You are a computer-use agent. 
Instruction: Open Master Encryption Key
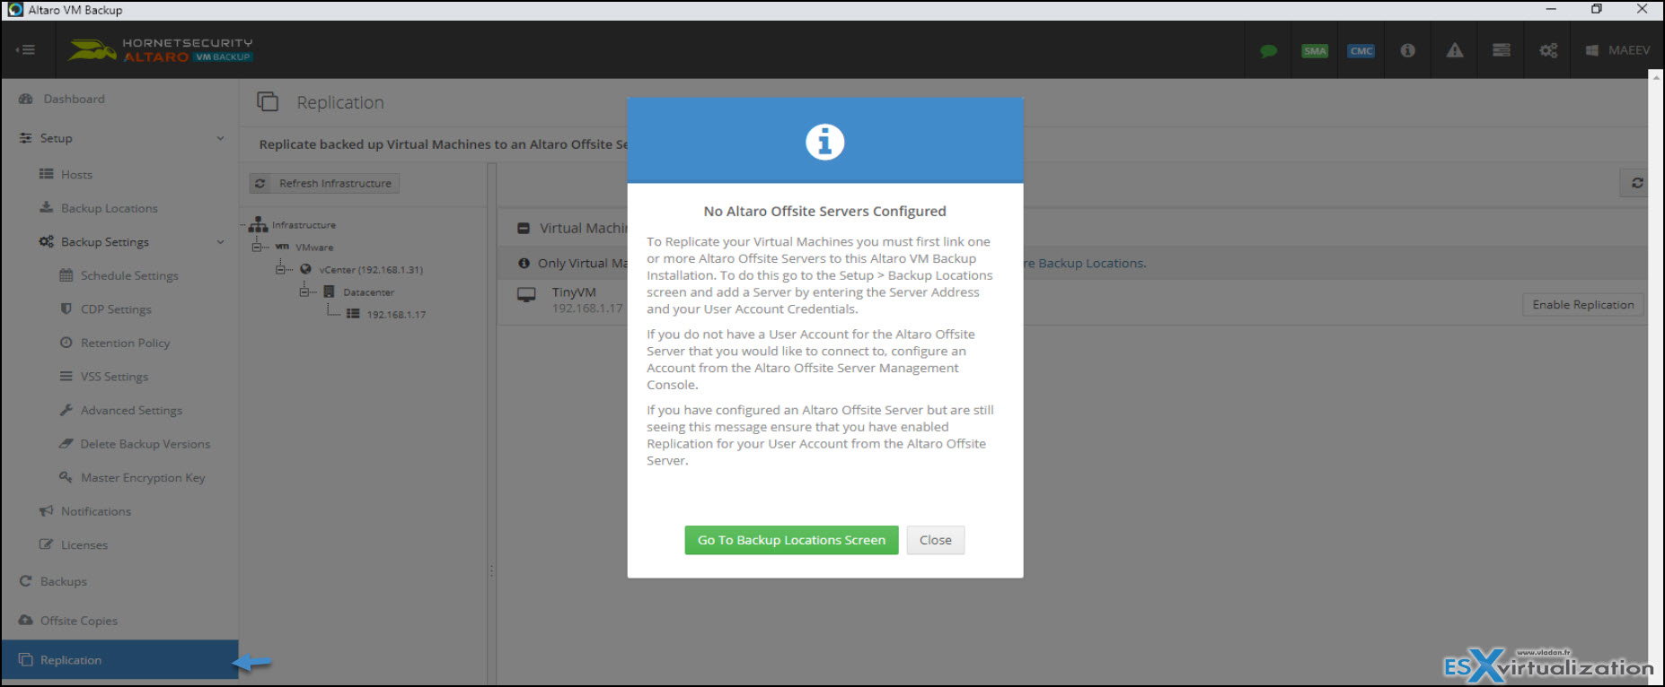click(x=143, y=478)
